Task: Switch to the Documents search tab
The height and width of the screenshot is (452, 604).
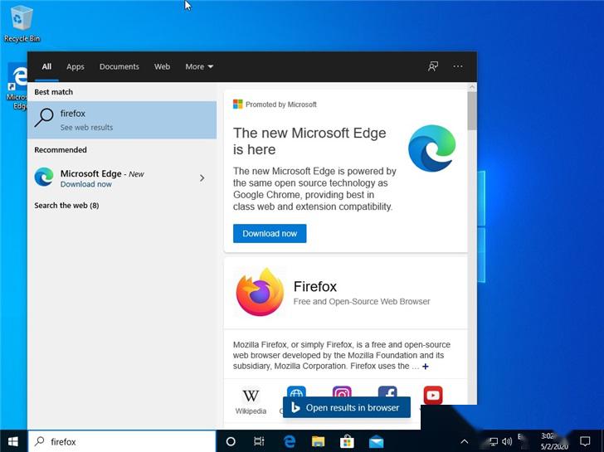Action: point(119,66)
